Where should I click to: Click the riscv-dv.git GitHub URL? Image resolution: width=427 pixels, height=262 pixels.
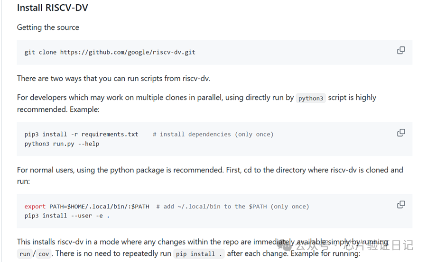[x=128, y=52]
